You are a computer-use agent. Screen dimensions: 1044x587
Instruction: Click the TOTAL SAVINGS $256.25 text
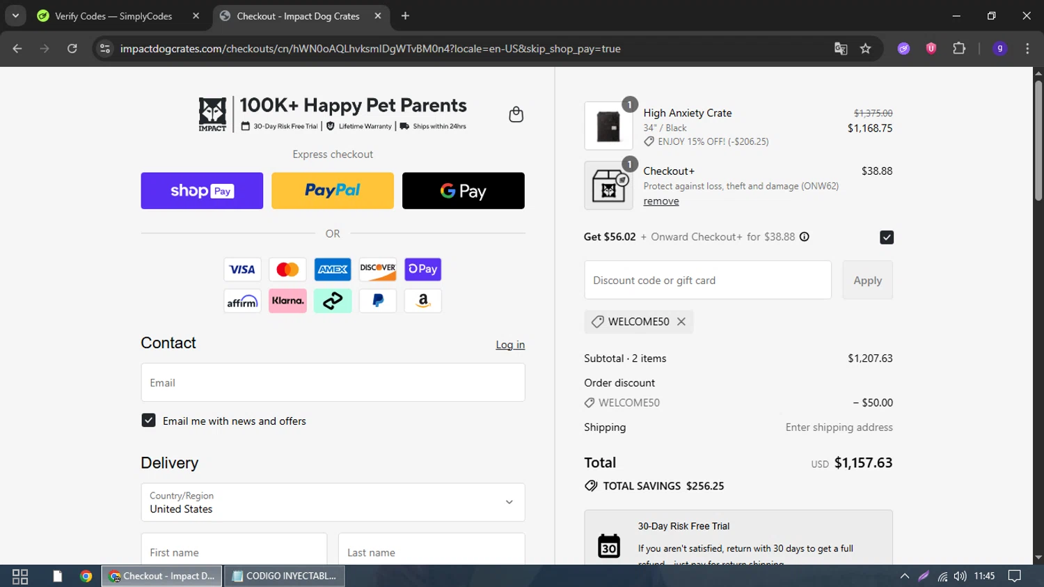click(x=663, y=486)
